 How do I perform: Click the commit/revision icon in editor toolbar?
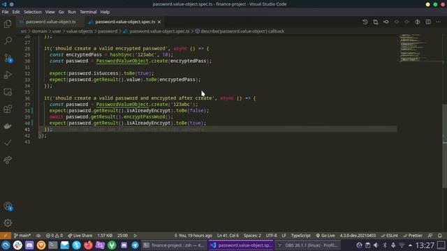pyautogui.click(x=386, y=22)
